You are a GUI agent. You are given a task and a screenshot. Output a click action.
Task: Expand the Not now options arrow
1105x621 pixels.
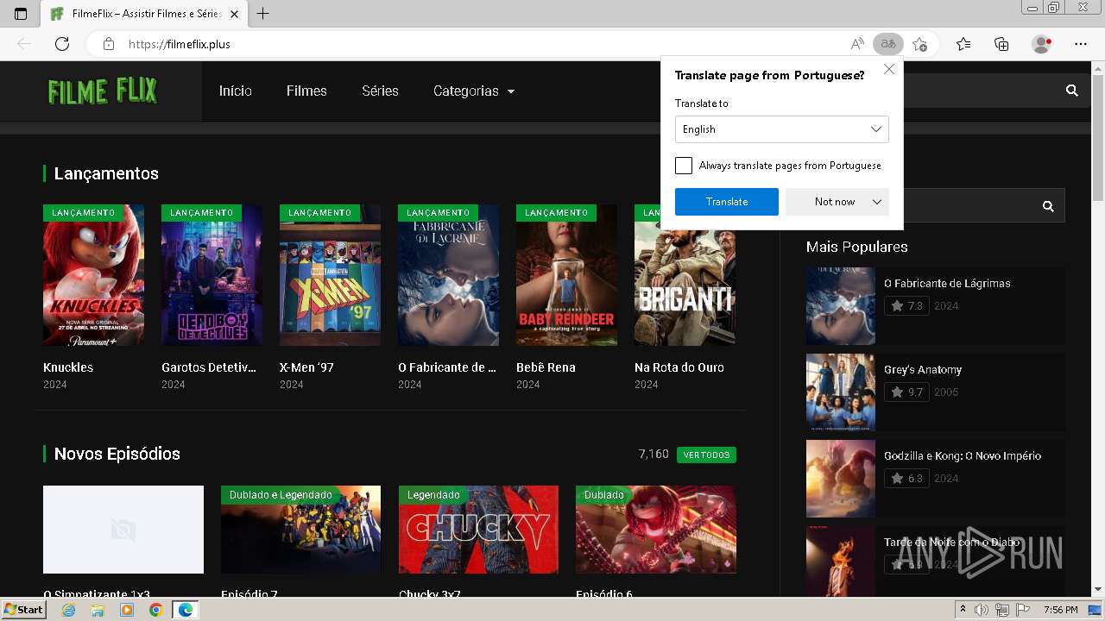876,202
